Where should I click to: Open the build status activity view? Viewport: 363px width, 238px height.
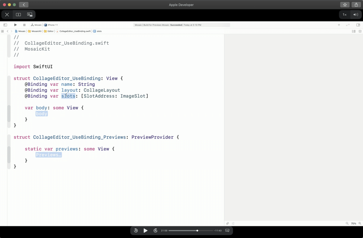coord(181,25)
